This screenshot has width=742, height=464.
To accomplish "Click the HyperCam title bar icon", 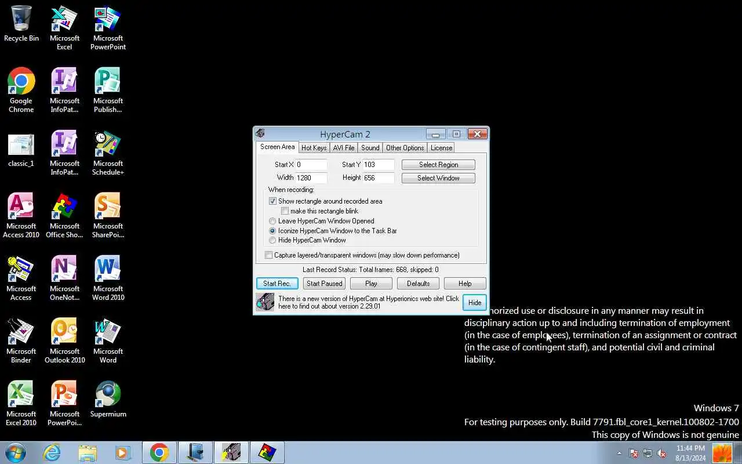I will click(260, 134).
